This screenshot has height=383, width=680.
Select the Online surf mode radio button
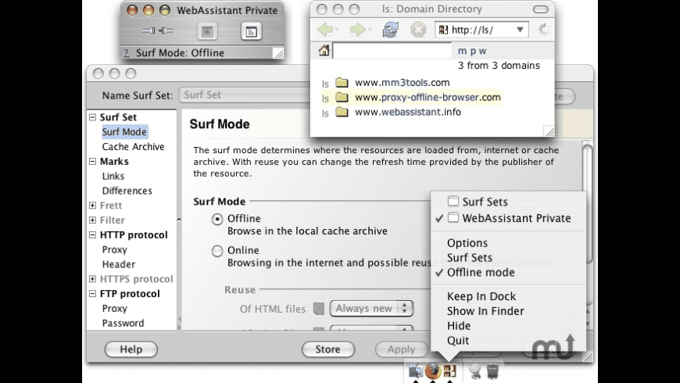(217, 251)
